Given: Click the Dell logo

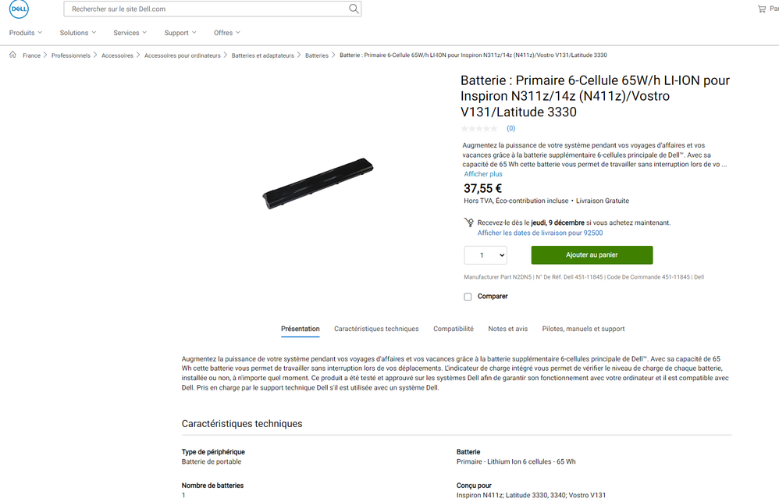Looking at the screenshot, I should click(19, 9).
